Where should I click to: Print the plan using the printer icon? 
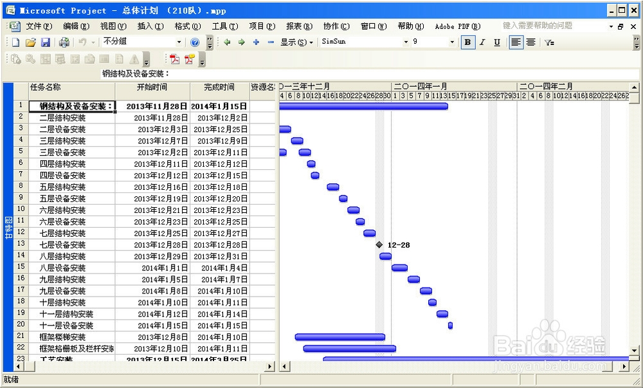pos(64,42)
